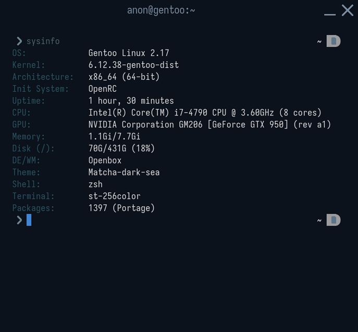Click the st-256color terminal value
This screenshot has width=358, height=332.
115,196
